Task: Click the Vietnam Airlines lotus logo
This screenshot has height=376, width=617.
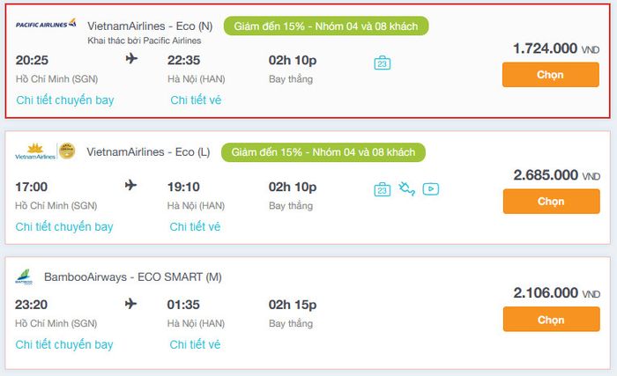Action: (35, 152)
